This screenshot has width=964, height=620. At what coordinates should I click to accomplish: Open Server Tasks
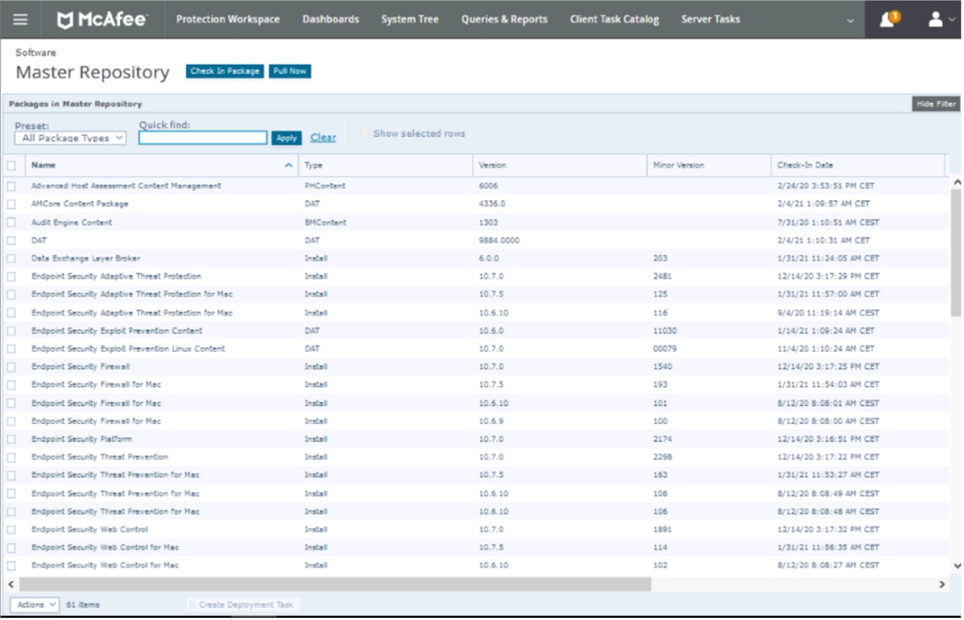click(710, 19)
